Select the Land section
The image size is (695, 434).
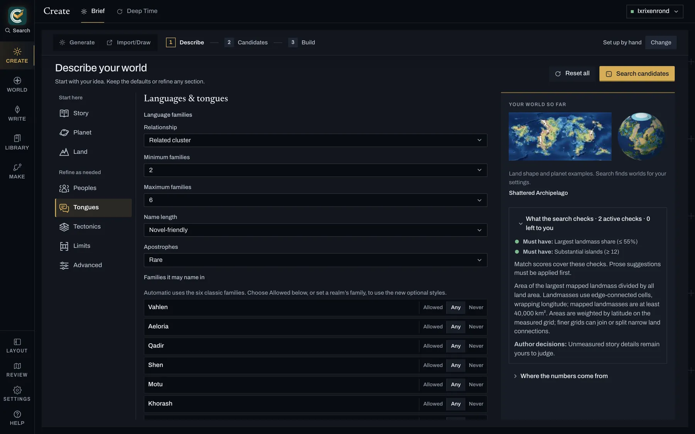[x=93, y=152]
